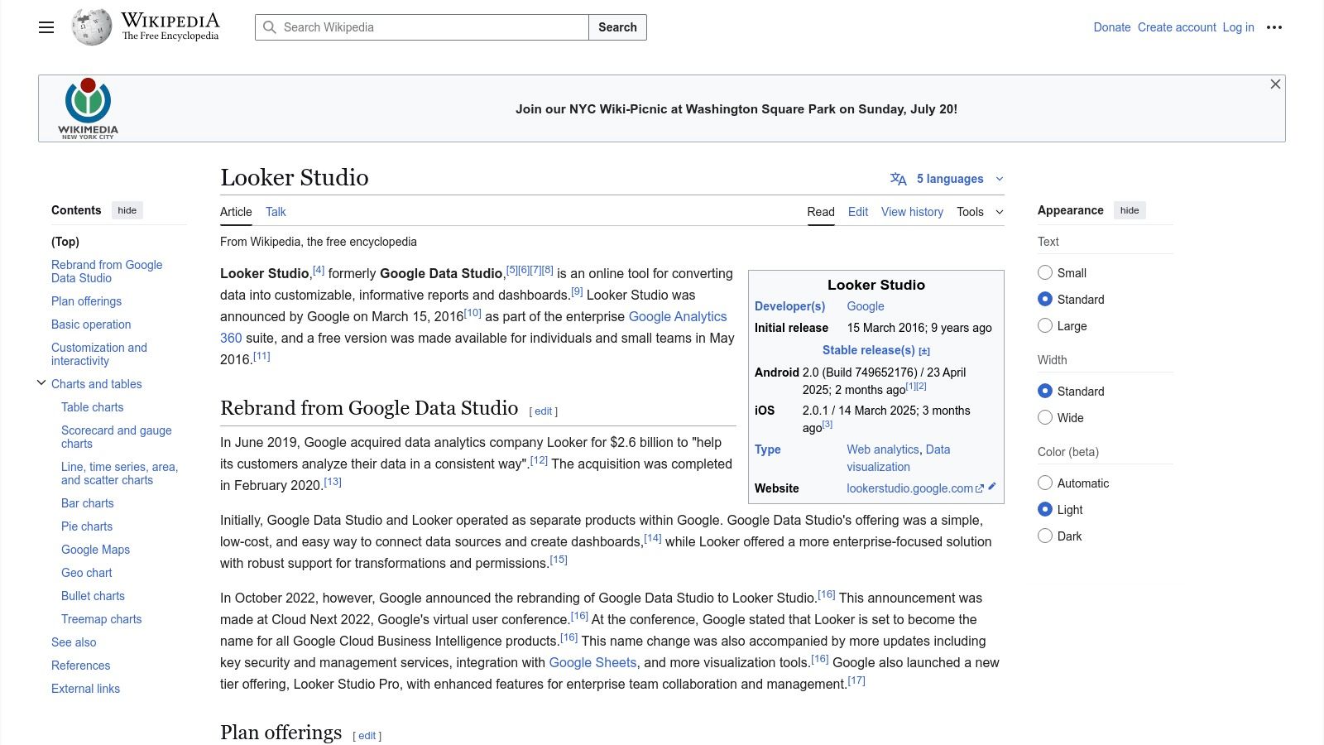Jump to Bar charts in contents
The height and width of the screenshot is (745, 1324).
pyautogui.click(x=87, y=503)
